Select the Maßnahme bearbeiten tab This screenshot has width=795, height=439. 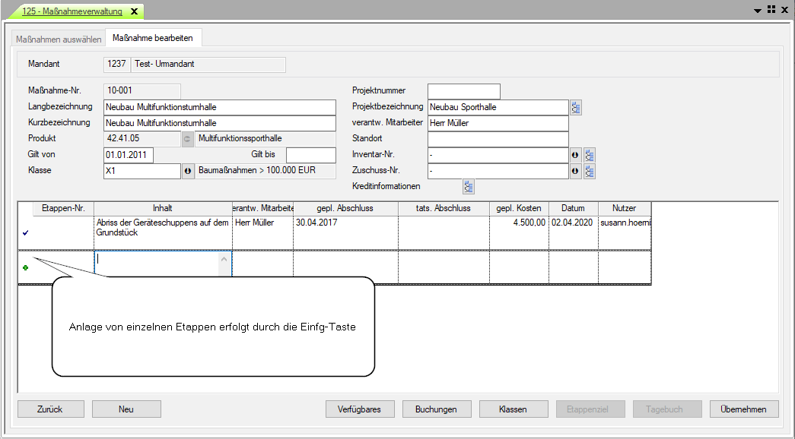point(153,38)
